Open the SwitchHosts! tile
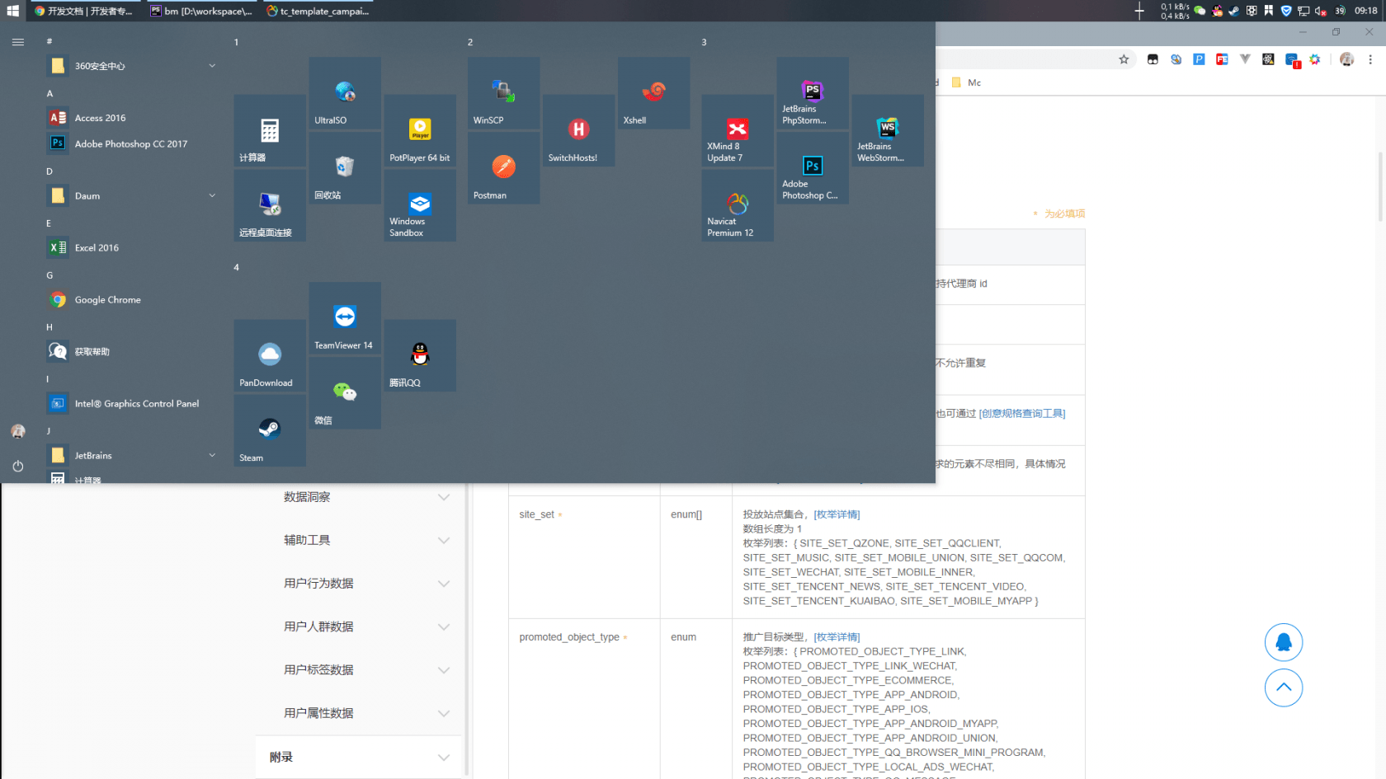 [579, 130]
